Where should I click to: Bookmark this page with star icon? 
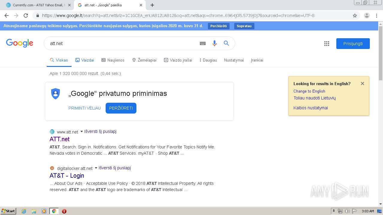[355, 16]
